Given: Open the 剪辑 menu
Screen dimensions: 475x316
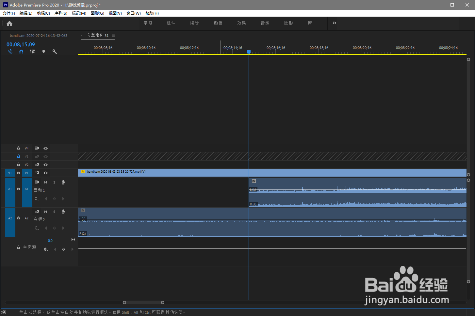Looking at the screenshot, I should [x=43, y=13].
